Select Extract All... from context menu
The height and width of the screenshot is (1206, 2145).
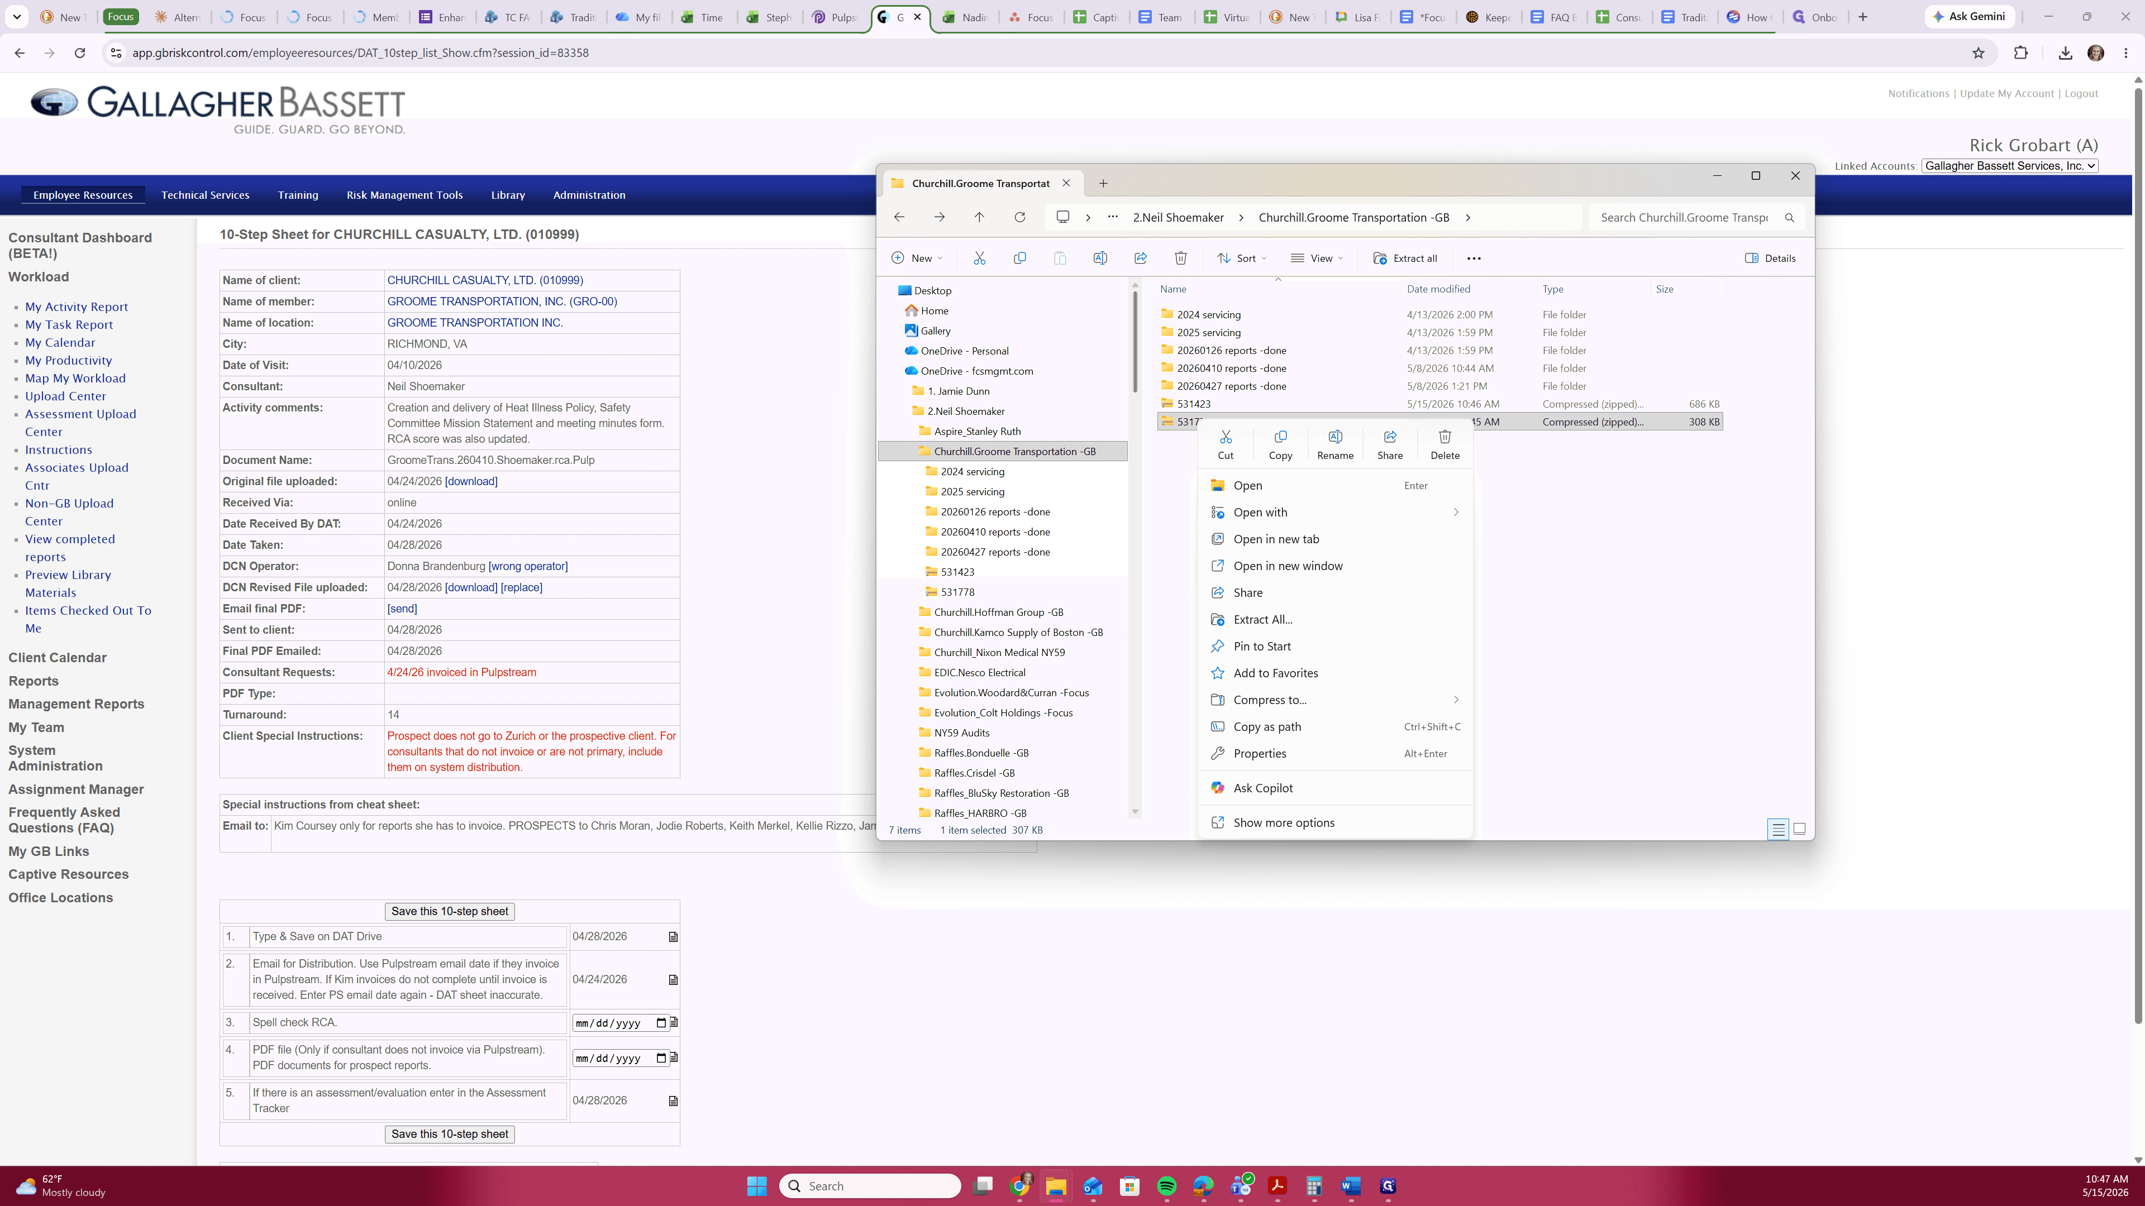(x=1335, y=619)
